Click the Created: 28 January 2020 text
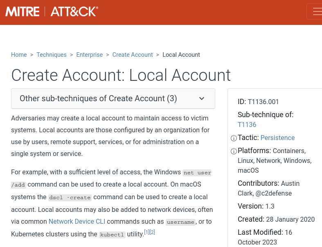 click(276, 219)
